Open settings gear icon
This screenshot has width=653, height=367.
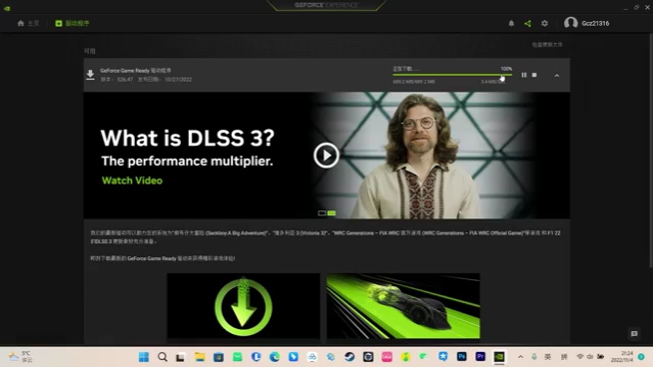point(545,23)
